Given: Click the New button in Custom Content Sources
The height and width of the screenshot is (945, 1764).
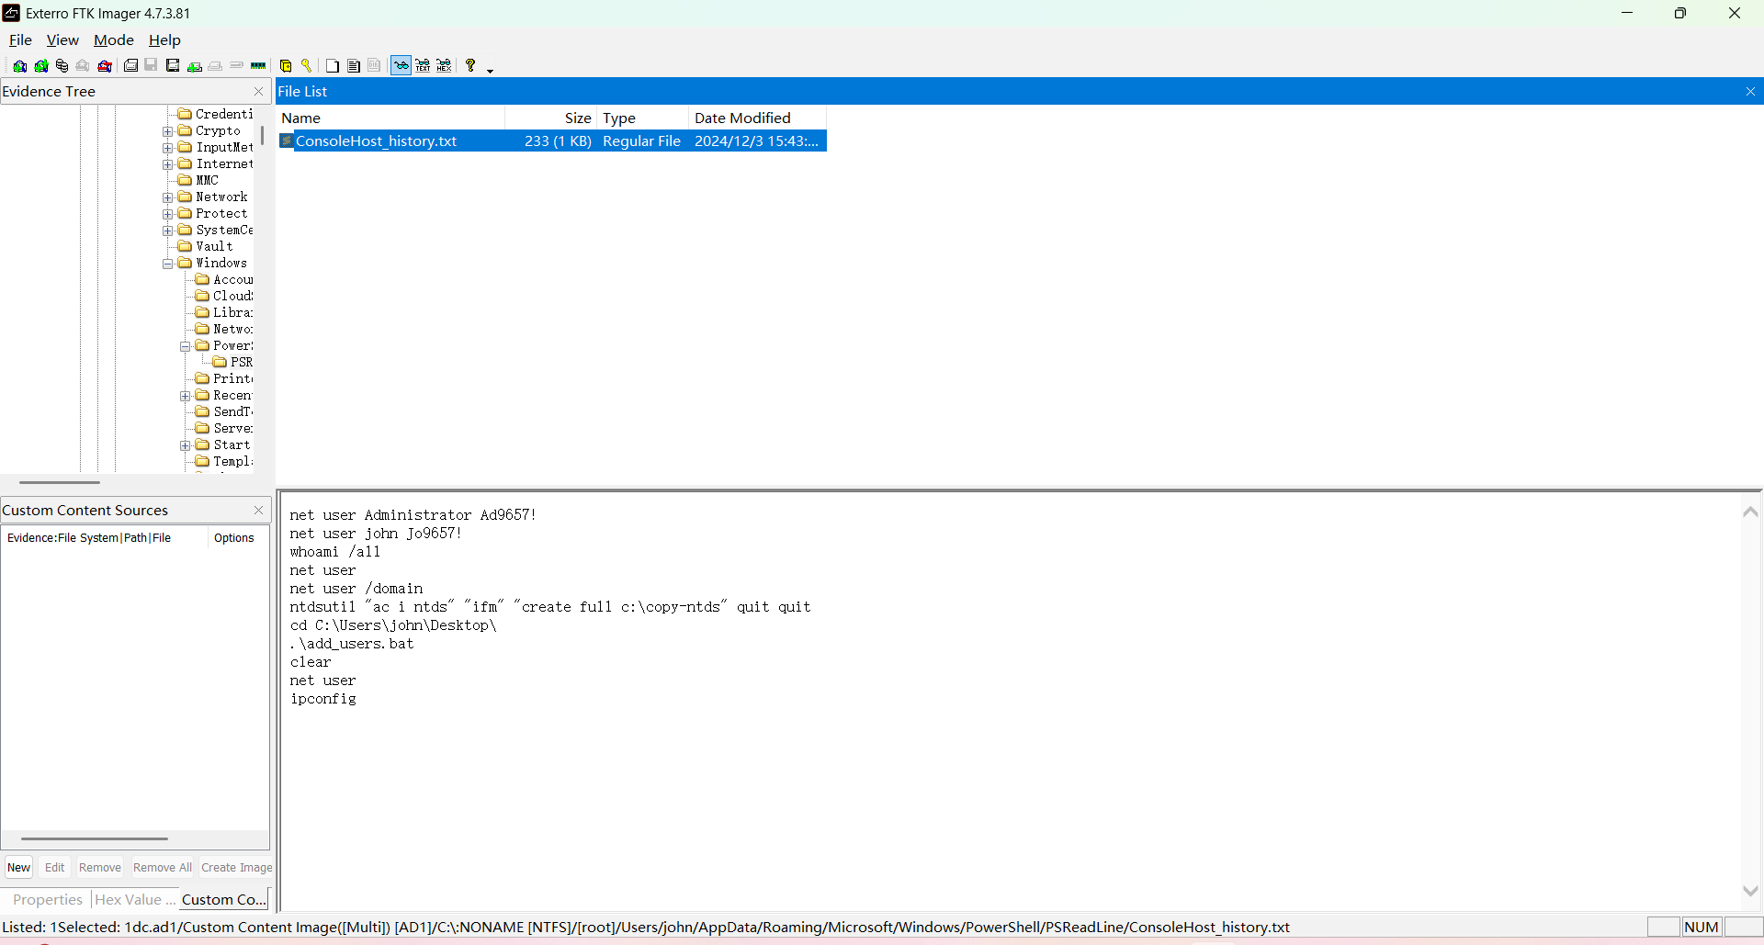Looking at the screenshot, I should [18, 868].
